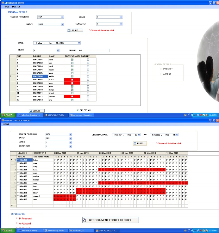
Task: Click Over All Weekly Report title icon
Action: click(3, 120)
